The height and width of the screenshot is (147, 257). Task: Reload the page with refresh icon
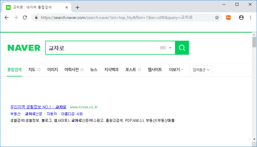25,18
